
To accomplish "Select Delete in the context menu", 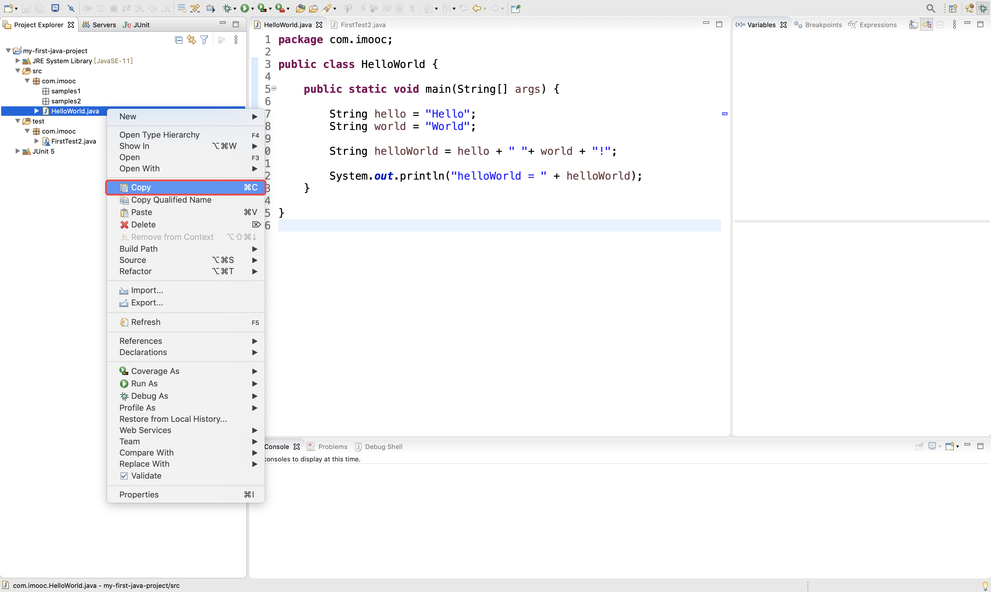I will click(x=186, y=225).
